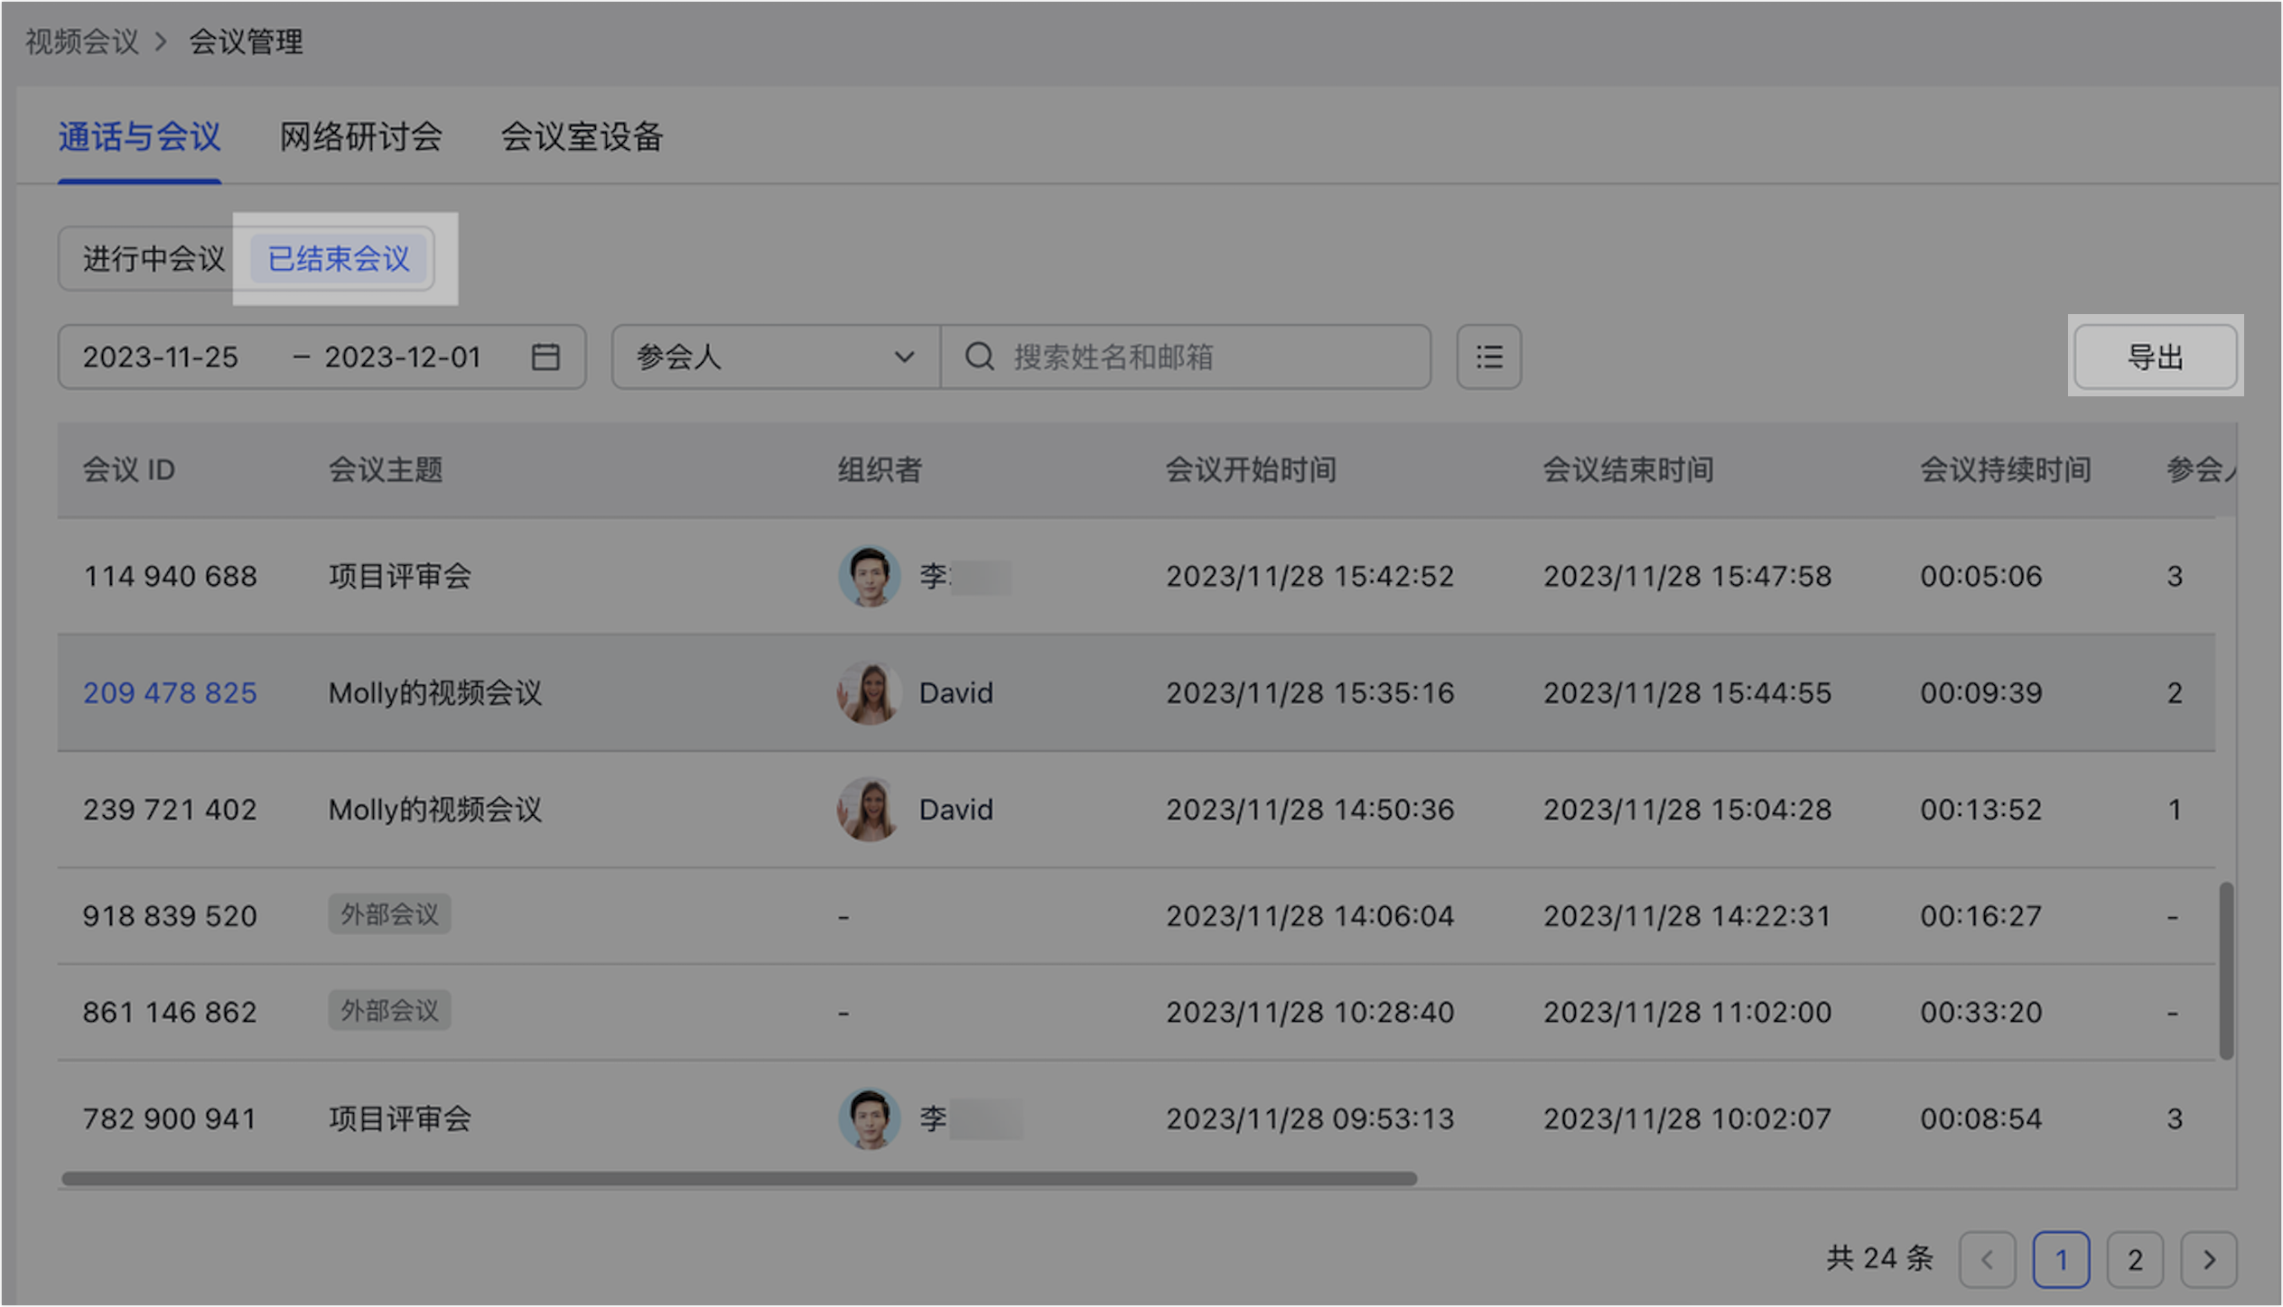Select 已结束会议 toggle
Image resolution: width=2283 pixels, height=1307 pixels.
pos(340,259)
